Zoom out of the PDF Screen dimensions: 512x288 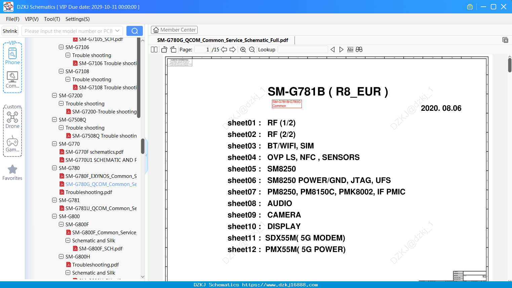click(252, 49)
